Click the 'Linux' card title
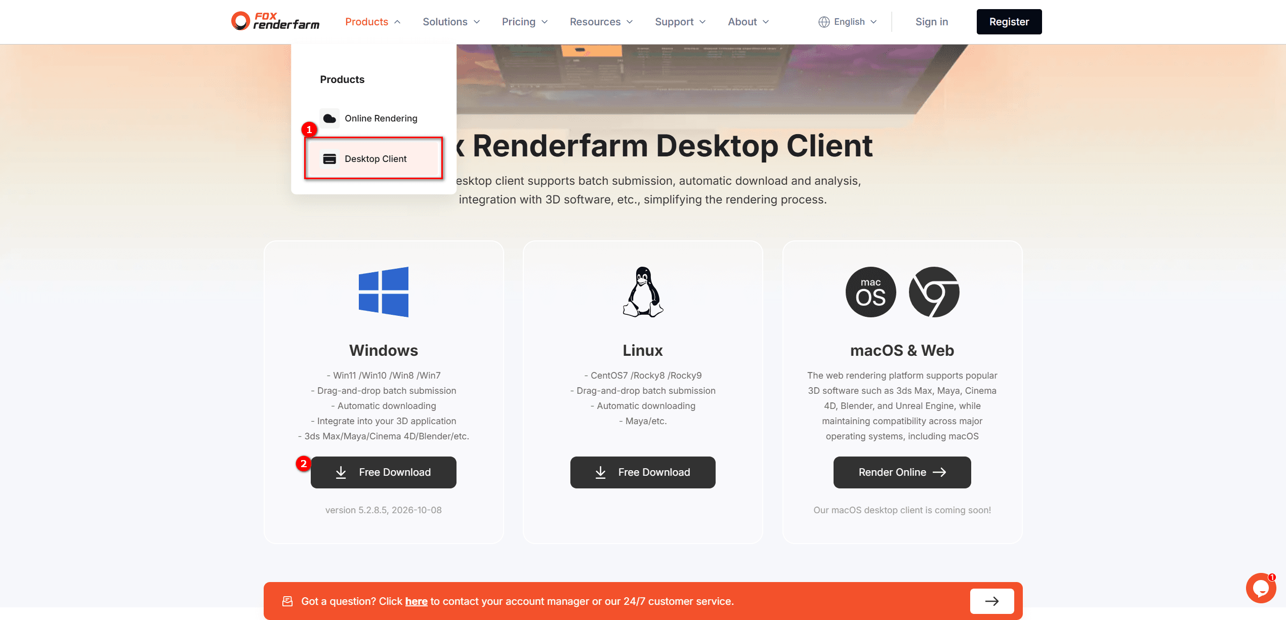 coord(643,350)
